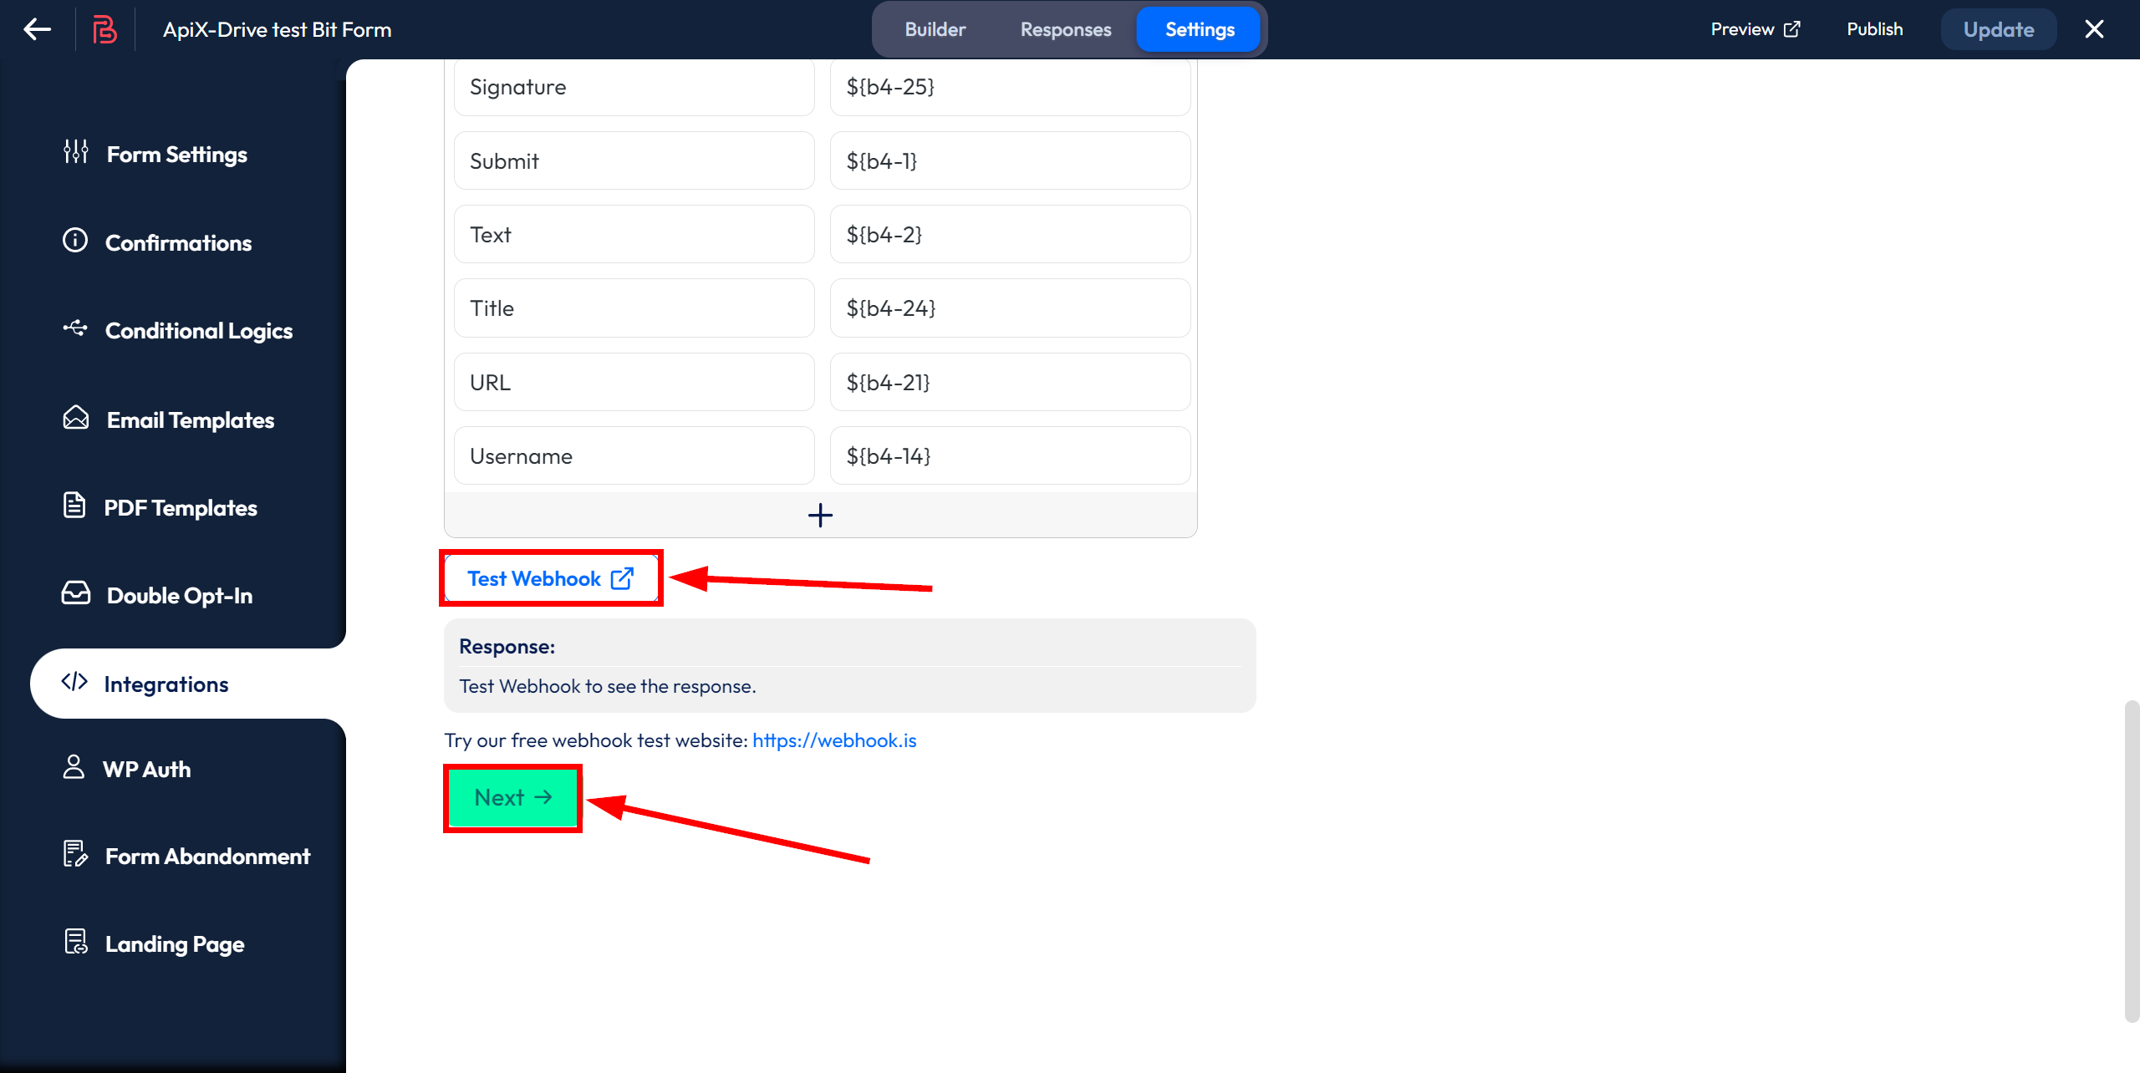Click the back arrow navigation icon

(37, 30)
